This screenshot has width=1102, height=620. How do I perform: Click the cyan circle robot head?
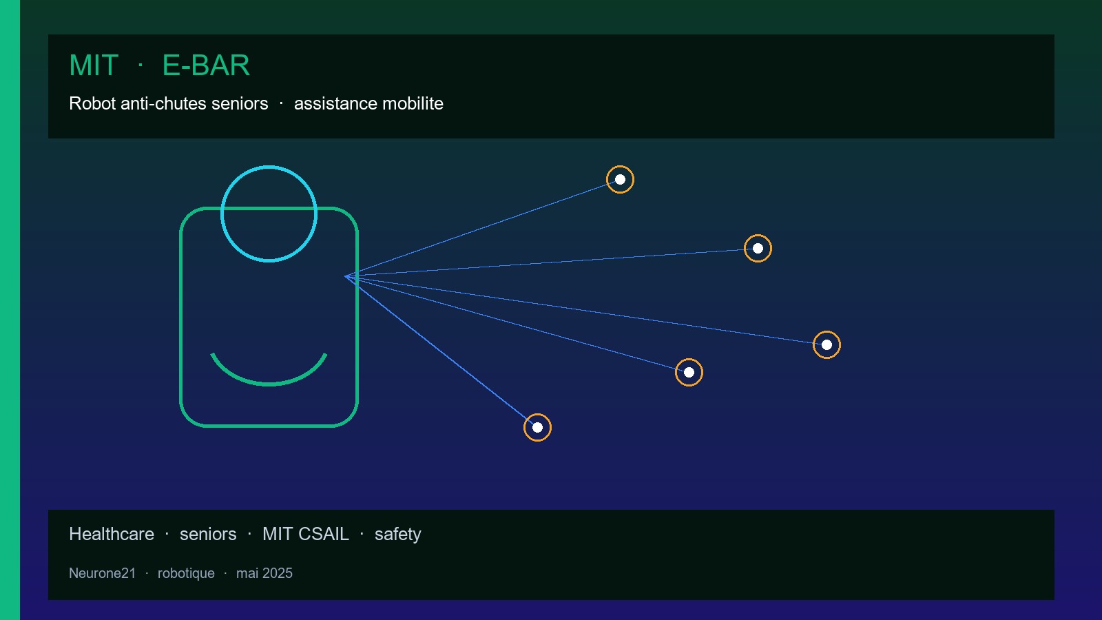click(x=269, y=214)
